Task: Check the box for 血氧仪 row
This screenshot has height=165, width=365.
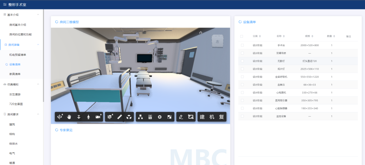Action: tap(242, 85)
